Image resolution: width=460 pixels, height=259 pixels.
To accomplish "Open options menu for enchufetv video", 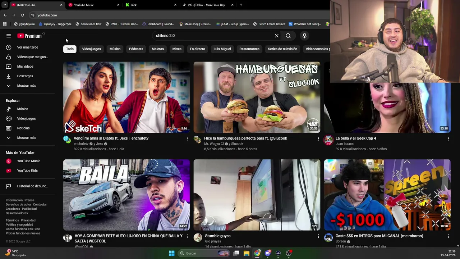I will (x=188, y=138).
